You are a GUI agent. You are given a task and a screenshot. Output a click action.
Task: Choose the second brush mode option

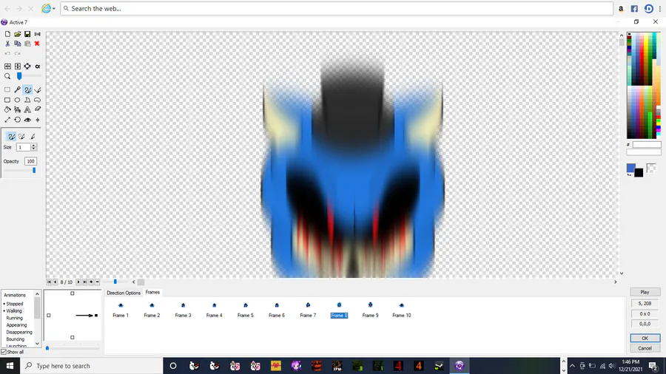21,137
